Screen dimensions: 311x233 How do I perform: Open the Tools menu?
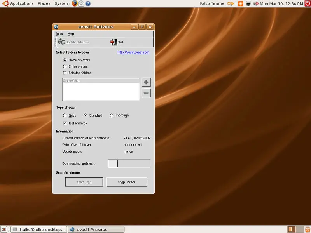click(x=59, y=34)
